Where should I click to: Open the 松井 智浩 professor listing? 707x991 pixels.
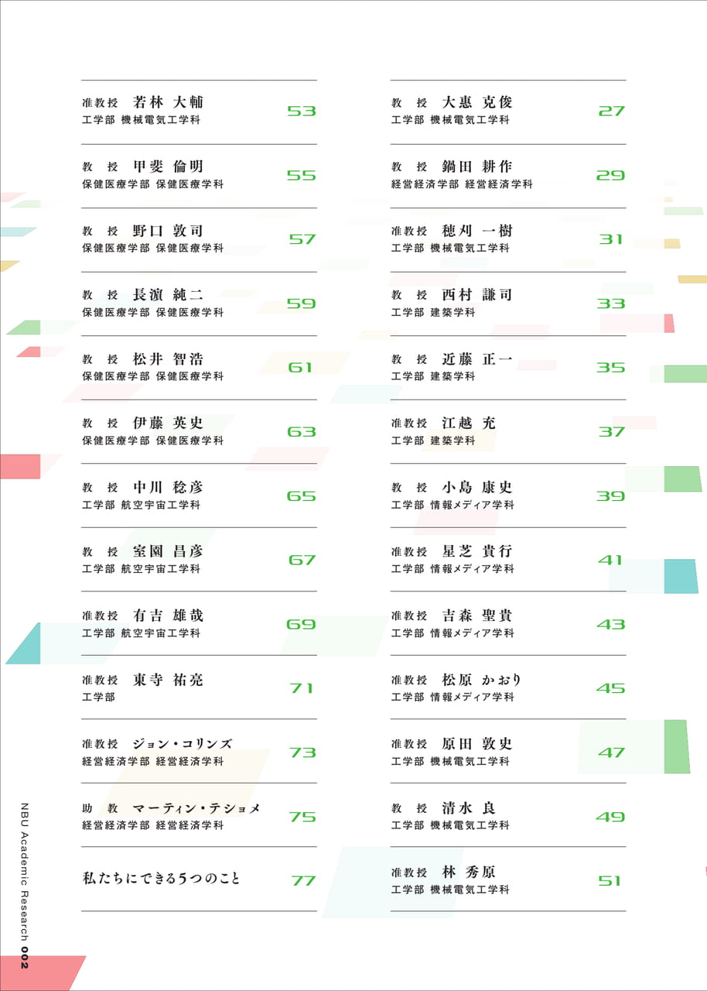coord(199,368)
